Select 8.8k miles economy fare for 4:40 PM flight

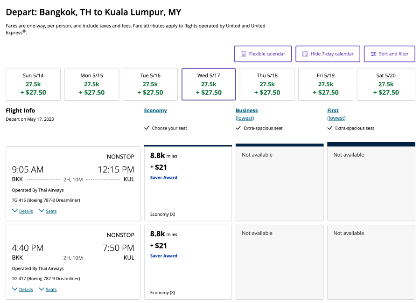(188, 262)
